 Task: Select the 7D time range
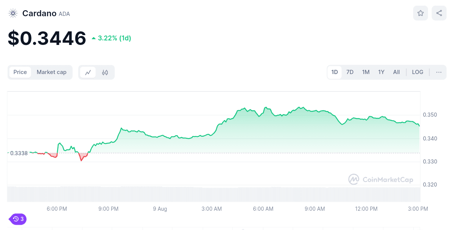(350, 72)
